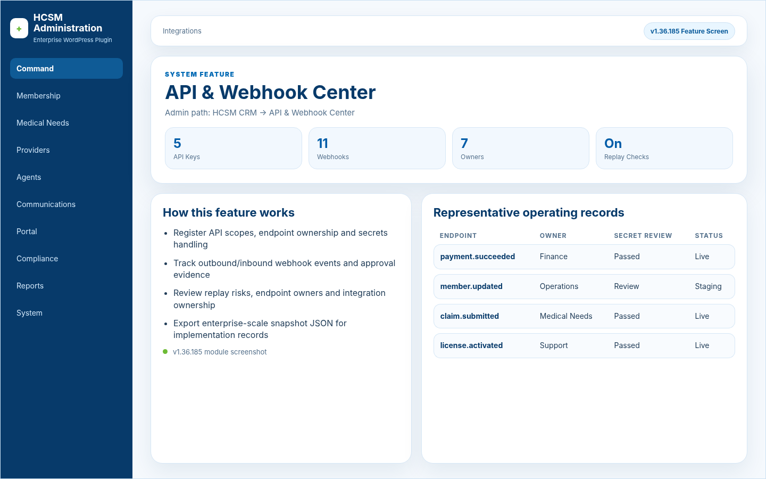Screen dimensions: 766x479
Task: Click the HCSM green plus logo icon
Action: (19, 29)
